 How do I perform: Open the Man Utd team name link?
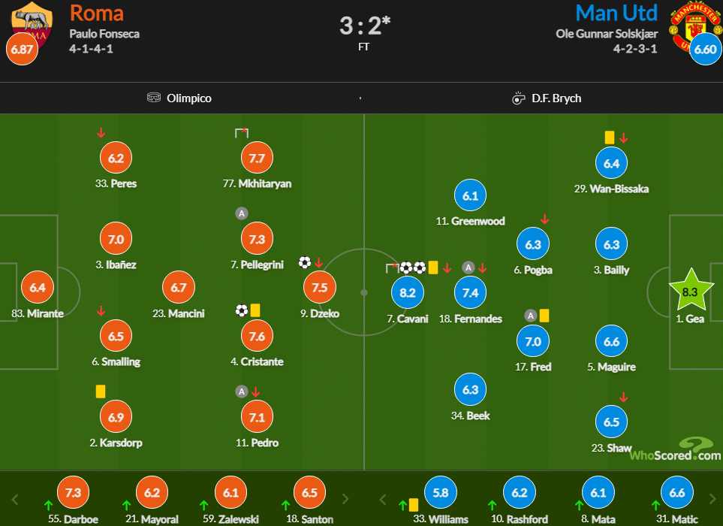tap(616, 13)
